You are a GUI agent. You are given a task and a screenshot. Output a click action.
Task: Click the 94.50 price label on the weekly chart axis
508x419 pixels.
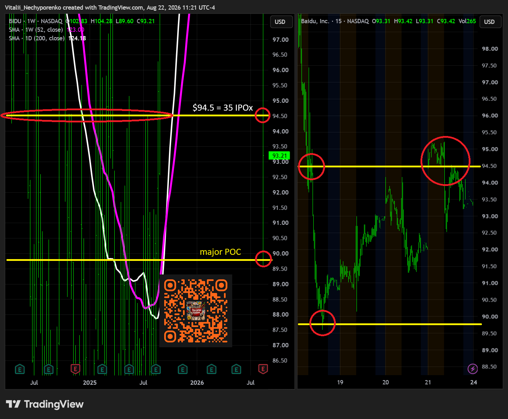point(280,116)
